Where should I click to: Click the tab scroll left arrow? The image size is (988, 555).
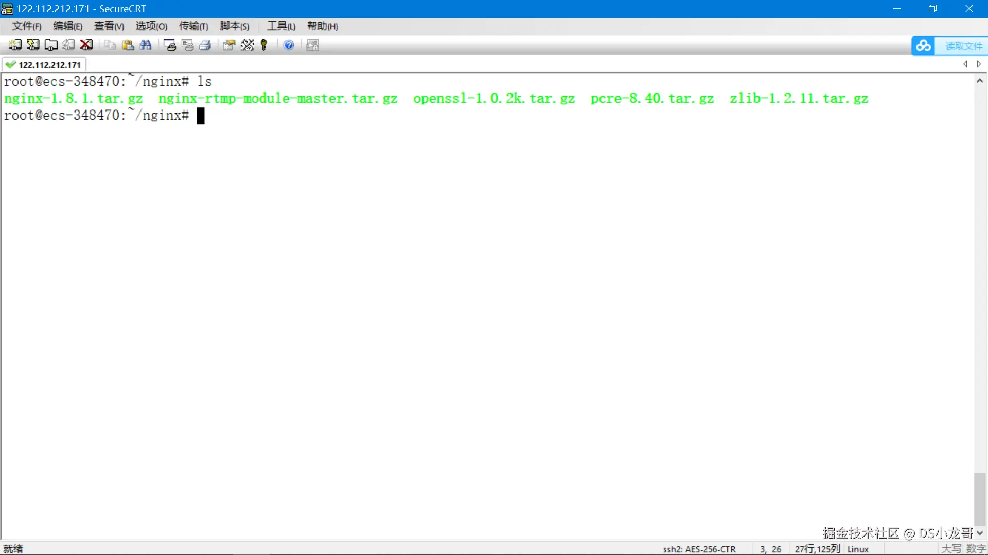tap(965, 64)
